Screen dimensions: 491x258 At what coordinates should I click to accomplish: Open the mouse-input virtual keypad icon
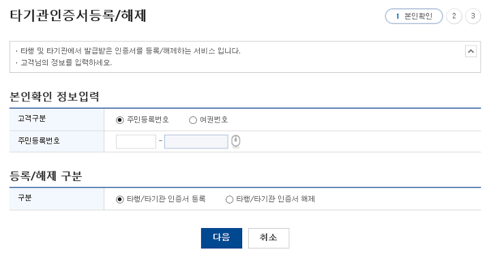pyautogui.click(x=236, y=142)
